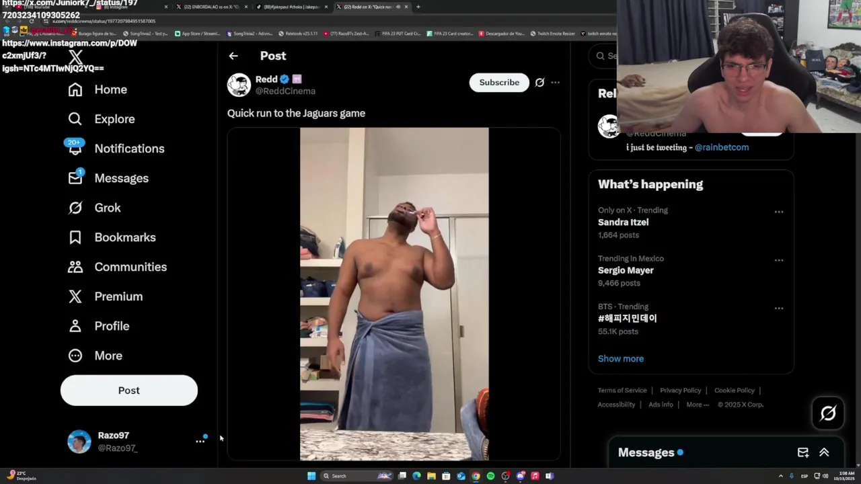Viewport: 861px width, 484px height.
Task: Open options for Sergio Mayer trend
Action: [779, 260]
